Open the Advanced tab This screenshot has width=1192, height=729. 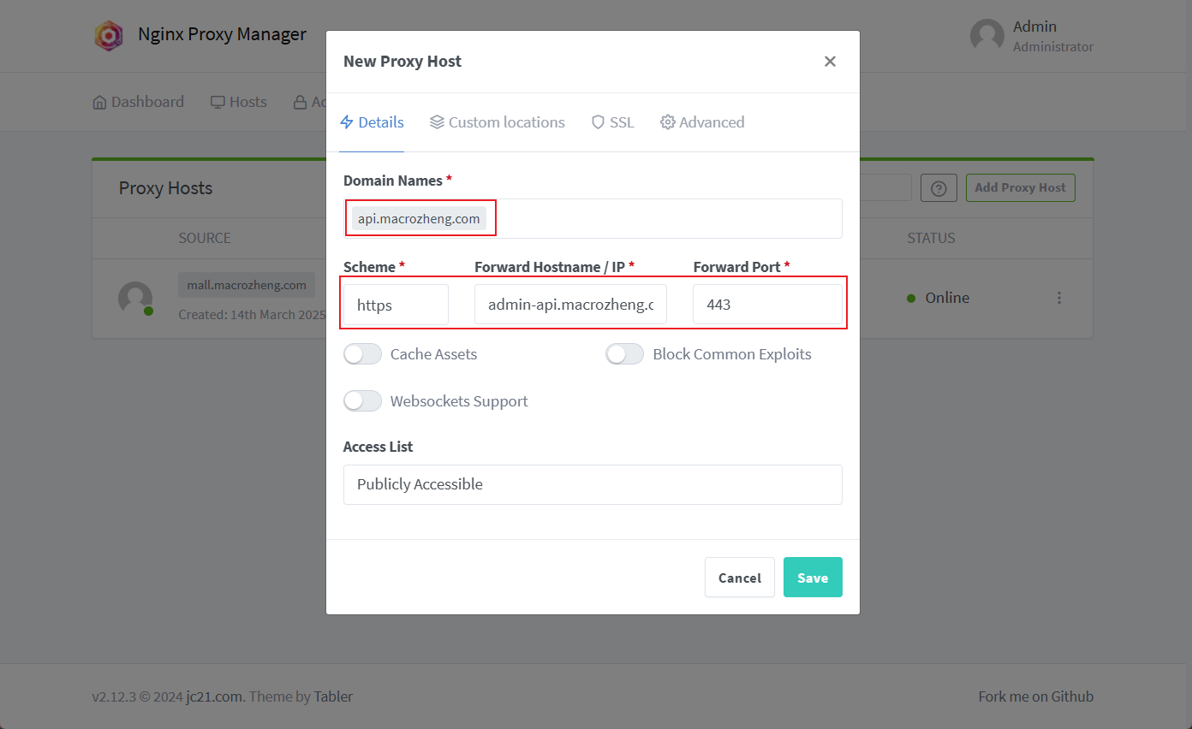[702, 122]
